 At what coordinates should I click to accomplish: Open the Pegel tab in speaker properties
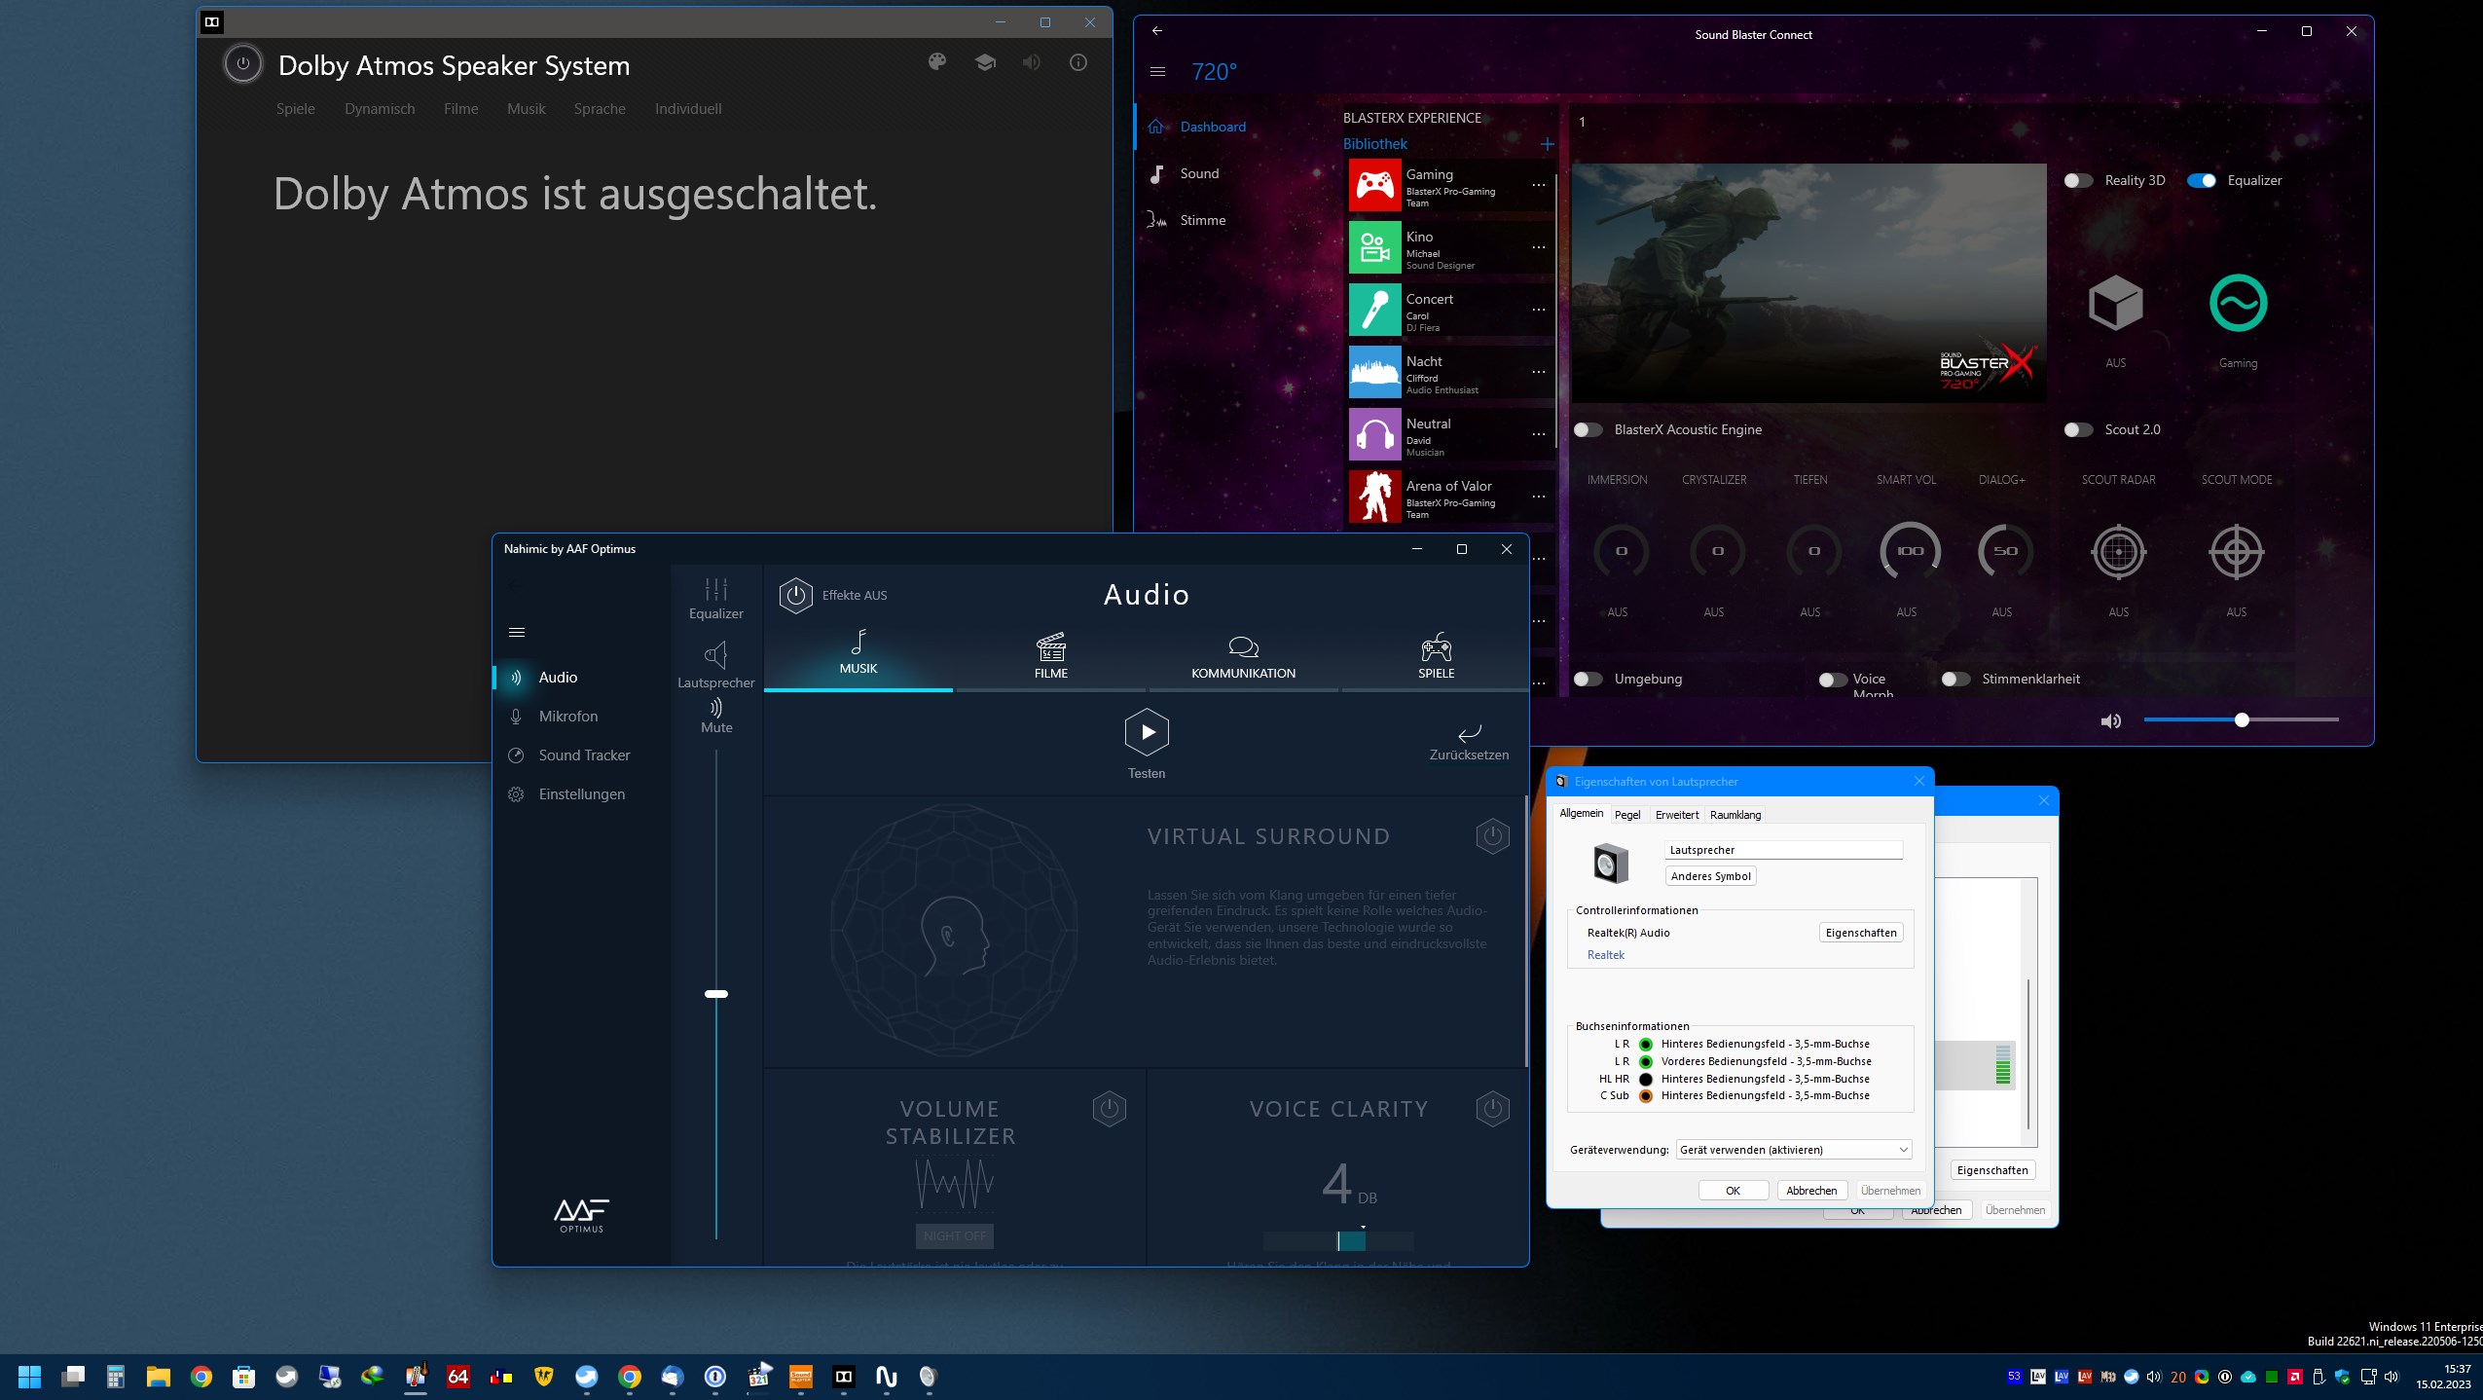[1626, 815]
